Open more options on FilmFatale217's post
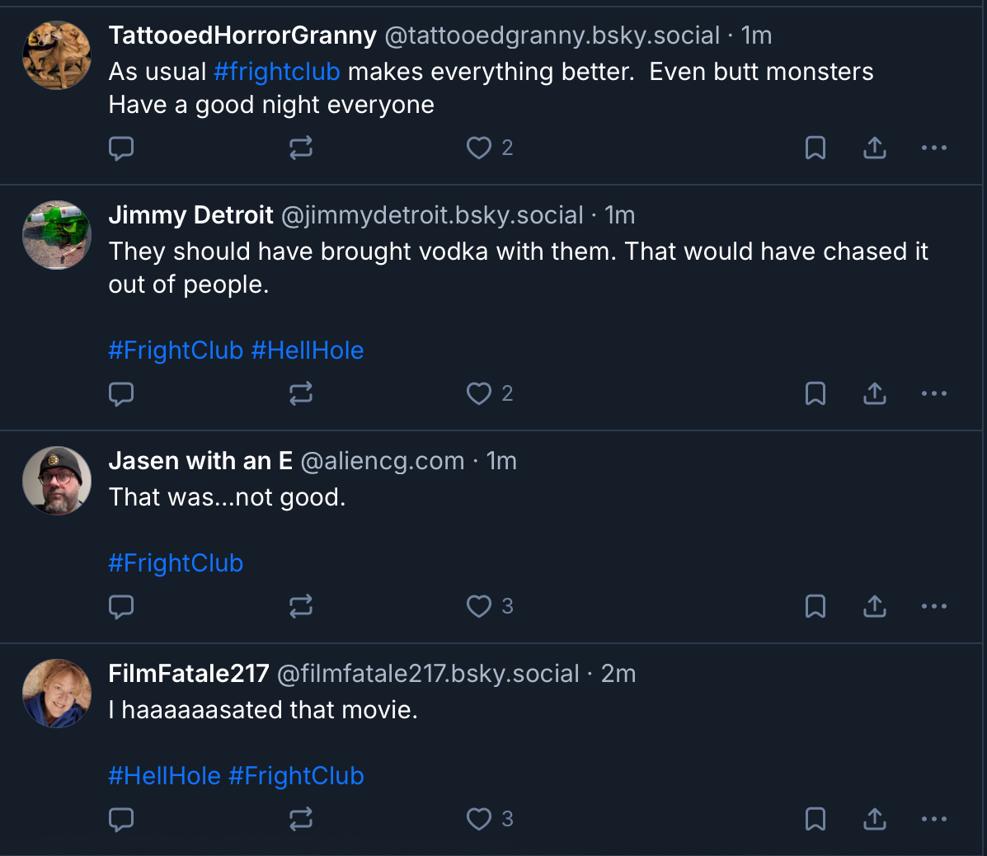Viewport: 987px width, 856px height. pyautogui.click(x=934, y=820)
